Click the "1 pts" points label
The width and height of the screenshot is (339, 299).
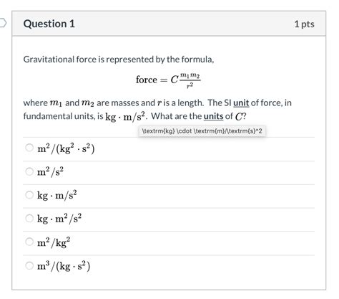click(304, 24)
